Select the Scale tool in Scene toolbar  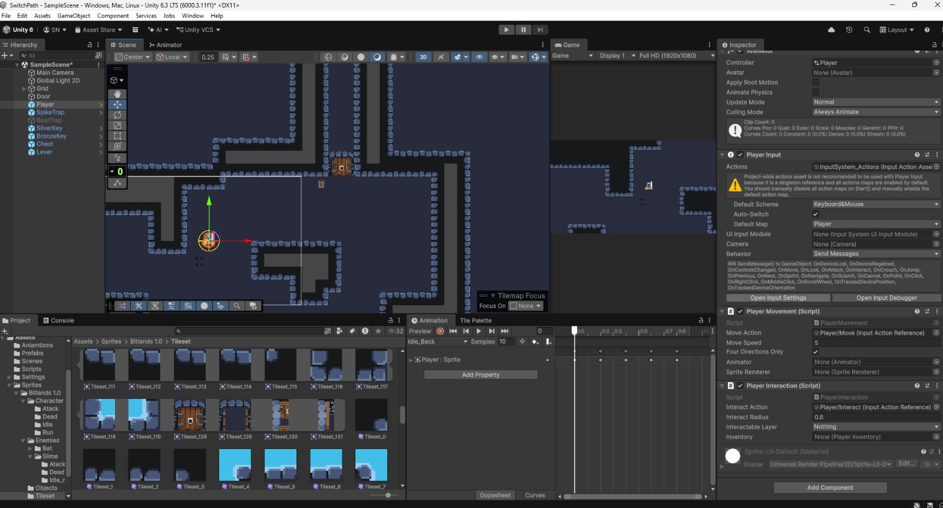tap(117, 126)
